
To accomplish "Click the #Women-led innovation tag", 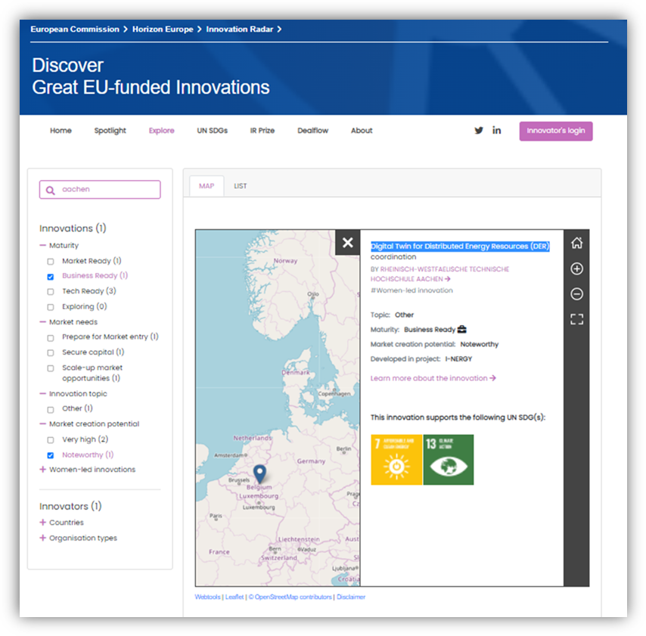I will (412, 290).
